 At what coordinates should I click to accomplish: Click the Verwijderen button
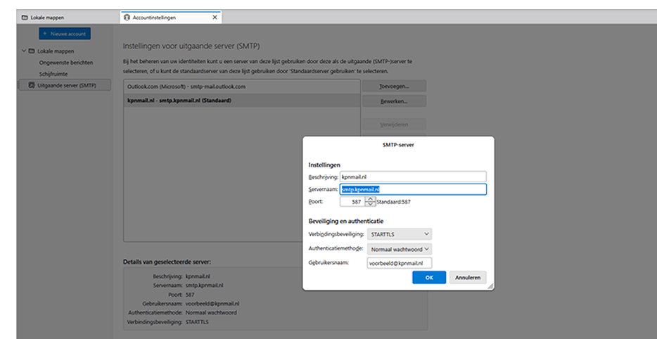pos(394,124)
